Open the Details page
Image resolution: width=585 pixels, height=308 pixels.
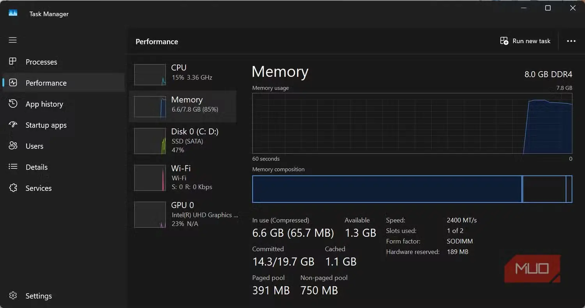pyautogui.click(x=37, y=167)
